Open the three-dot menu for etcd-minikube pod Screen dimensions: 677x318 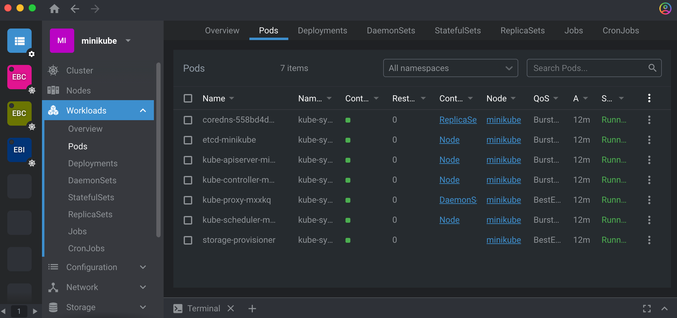point(649,140)
